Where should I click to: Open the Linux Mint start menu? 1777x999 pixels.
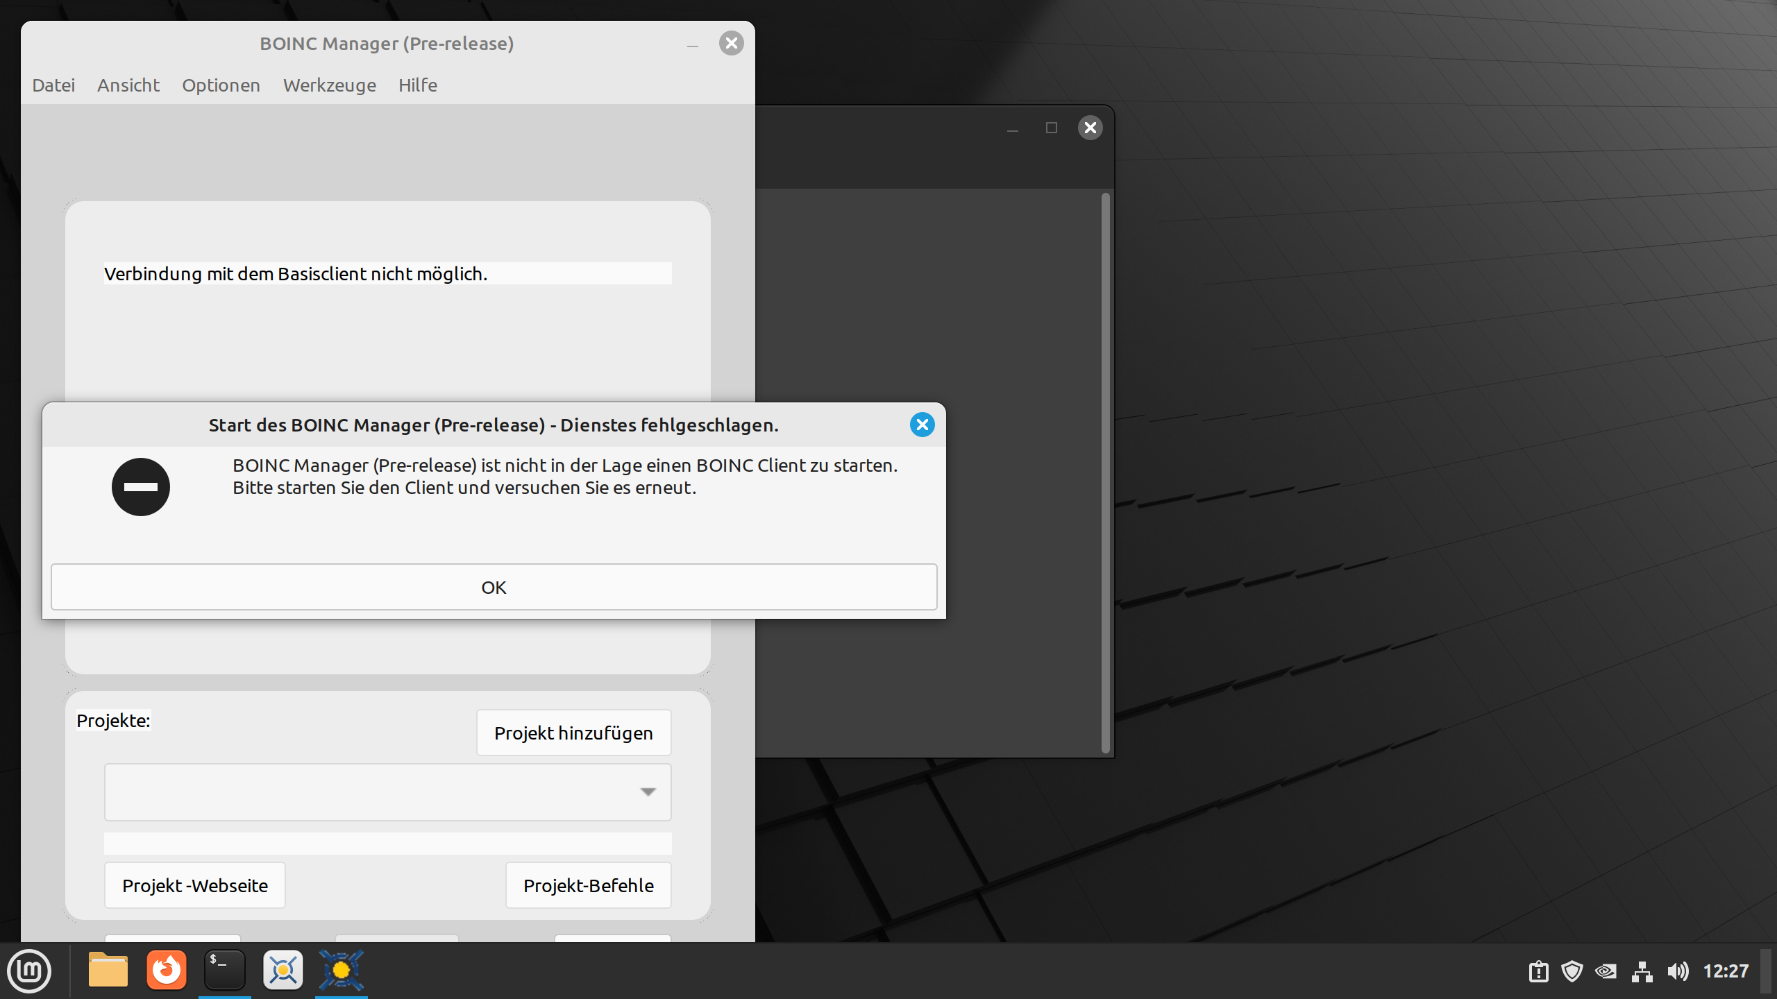[x=29, y=971]
